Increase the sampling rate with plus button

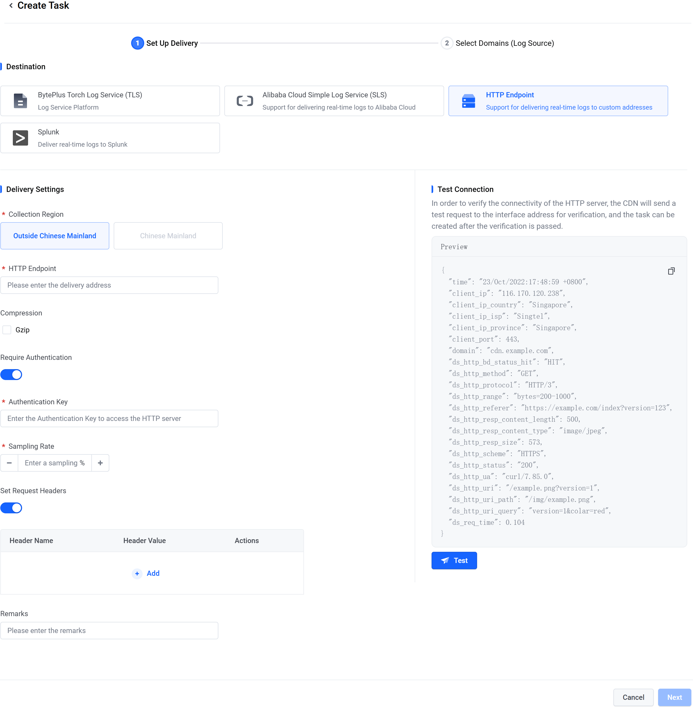[x=100, y=463]
